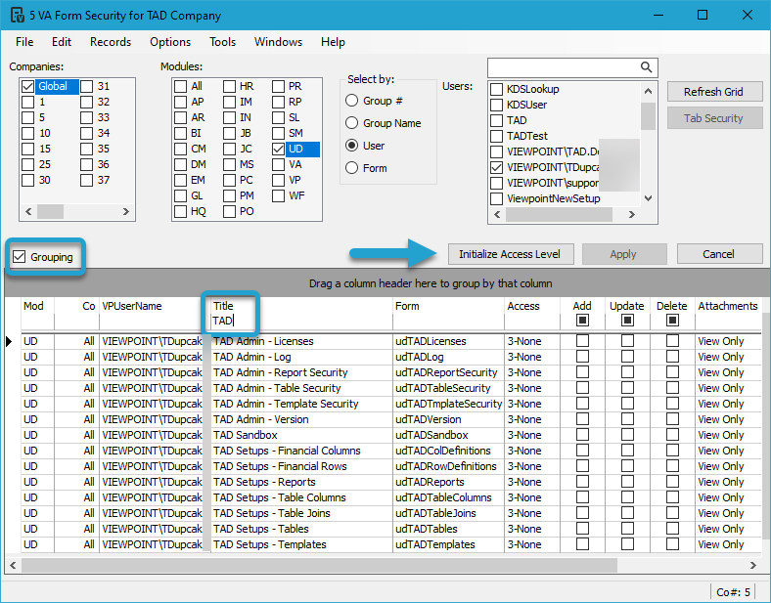Click the Companies list scroll-left arrow

28,212
